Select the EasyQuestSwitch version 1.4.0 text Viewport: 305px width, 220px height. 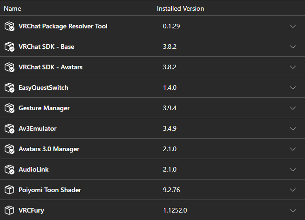tap(169, 87)
